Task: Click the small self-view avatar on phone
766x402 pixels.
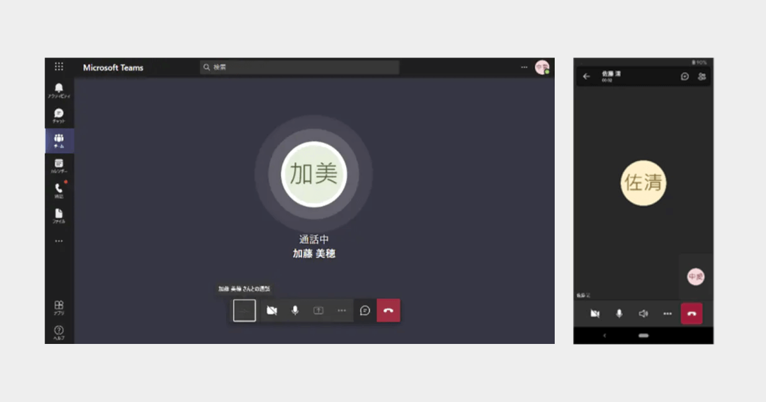Action: click(x=696, y=277)
